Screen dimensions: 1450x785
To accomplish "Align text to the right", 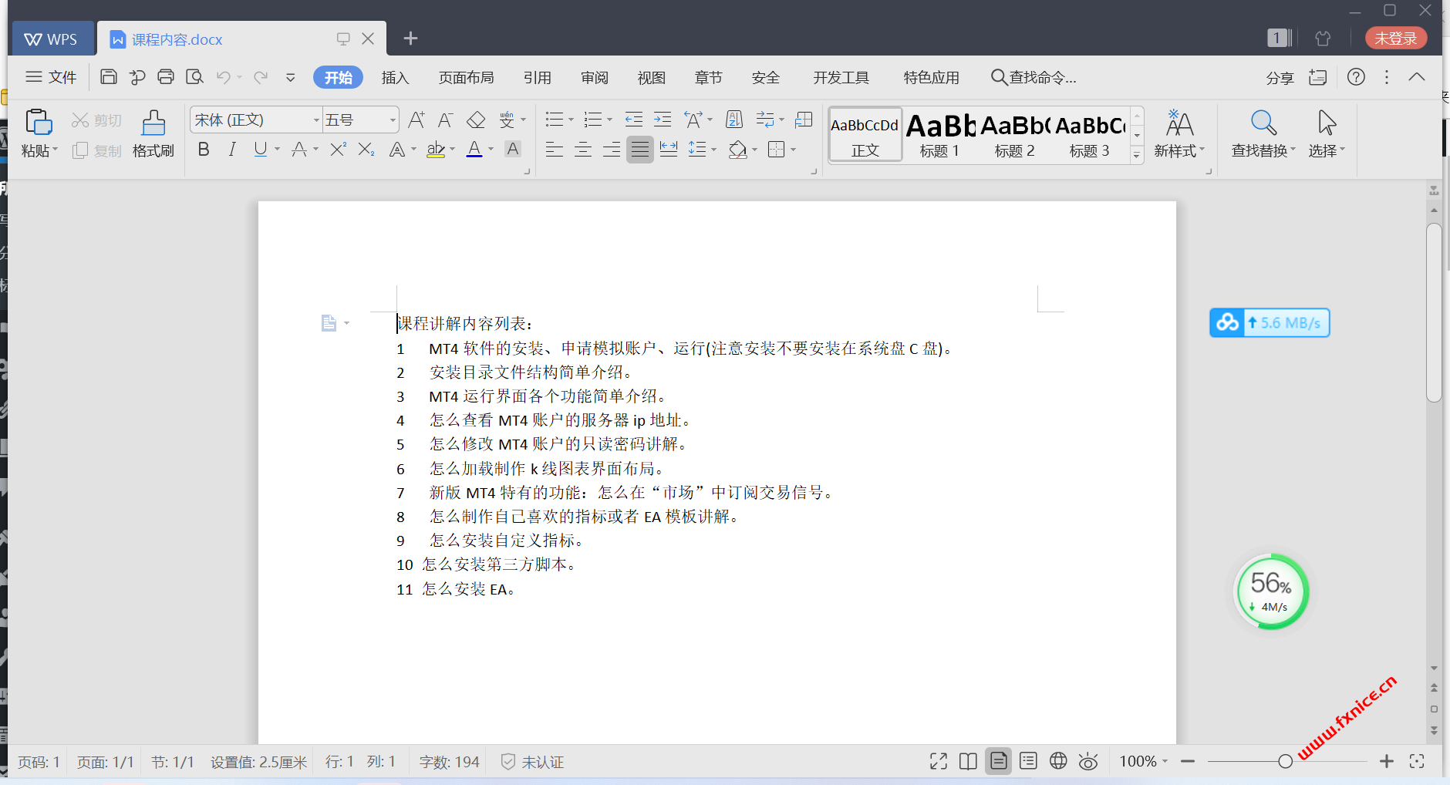I will pos(612,150).
